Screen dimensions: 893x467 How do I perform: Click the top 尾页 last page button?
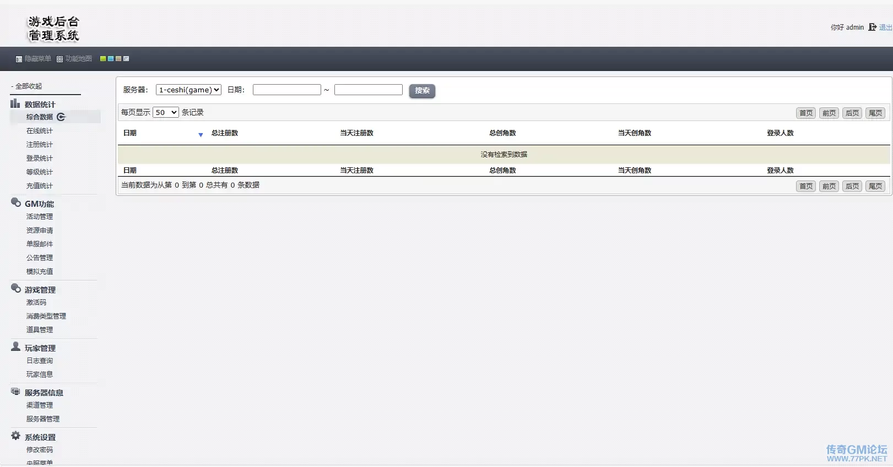(x=875, y=113)
